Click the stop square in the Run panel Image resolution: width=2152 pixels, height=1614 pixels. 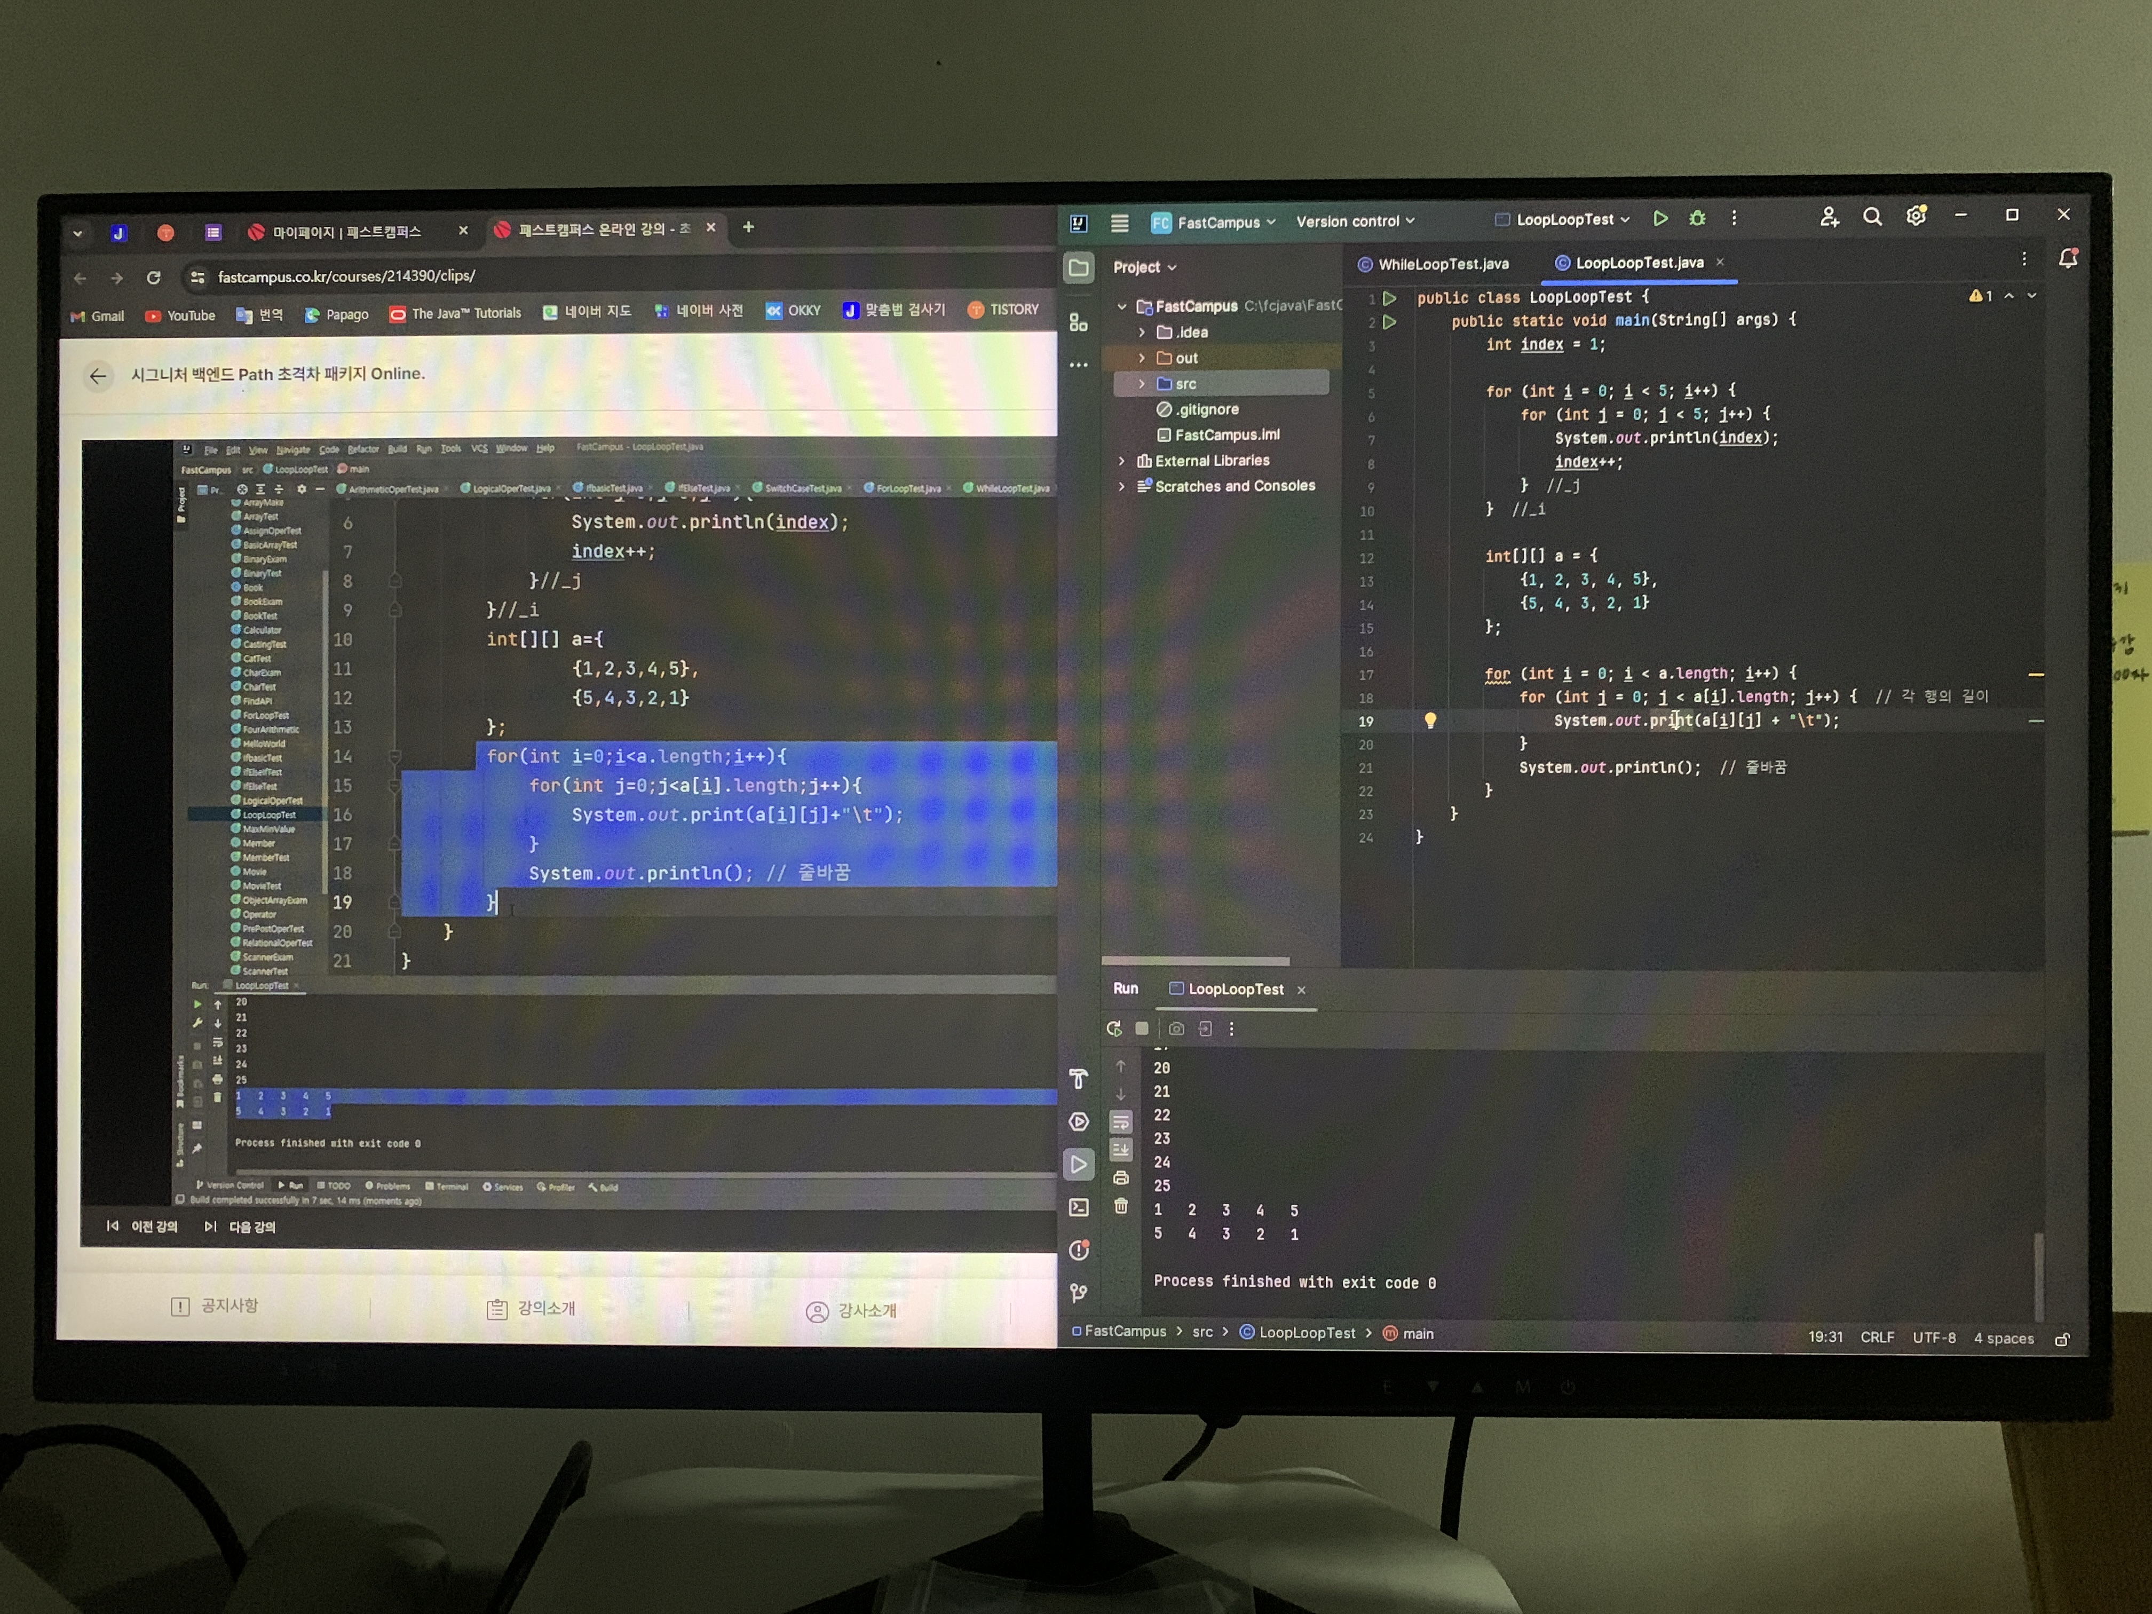click(x=1142, y=1028)
